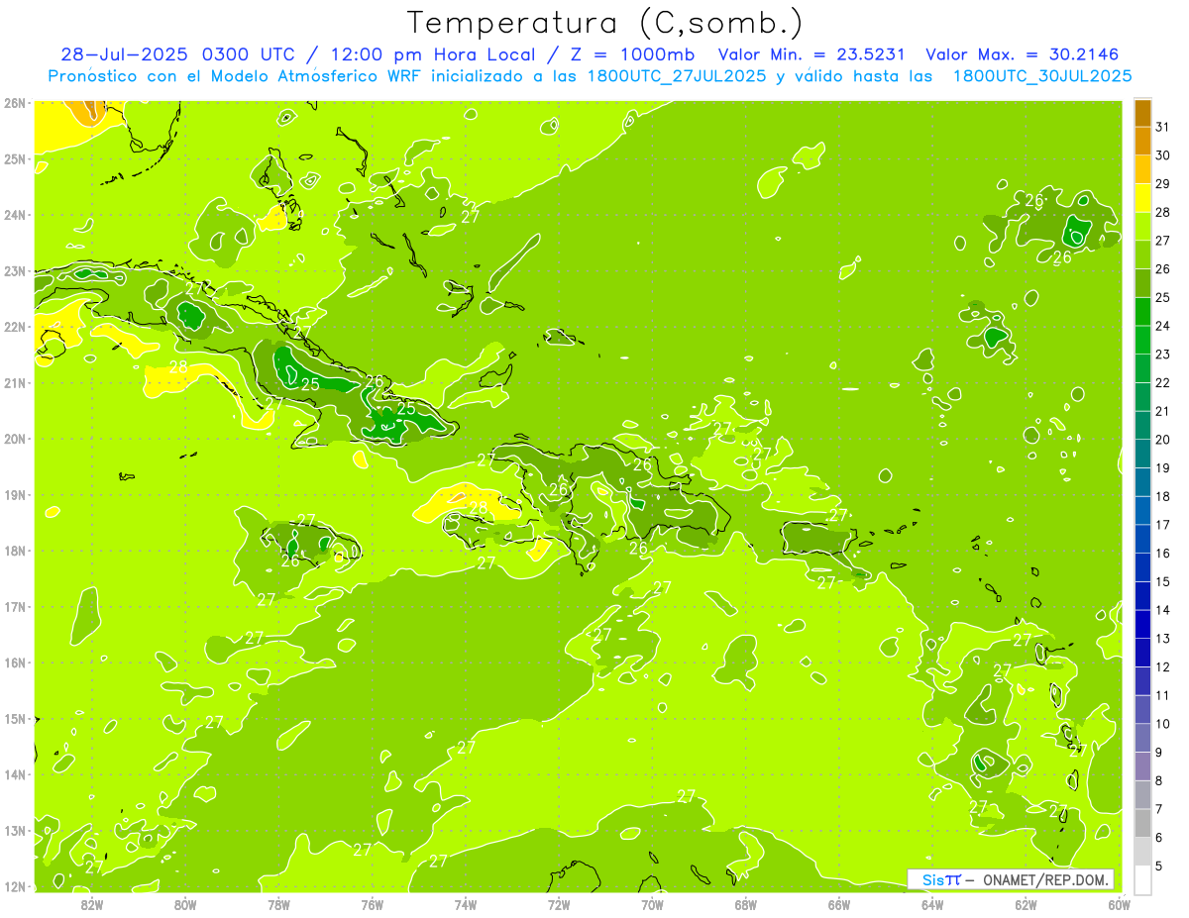The image size is (1189, 918).
Task: Click the 24N latitude axis label
Action: pos(14,215)
